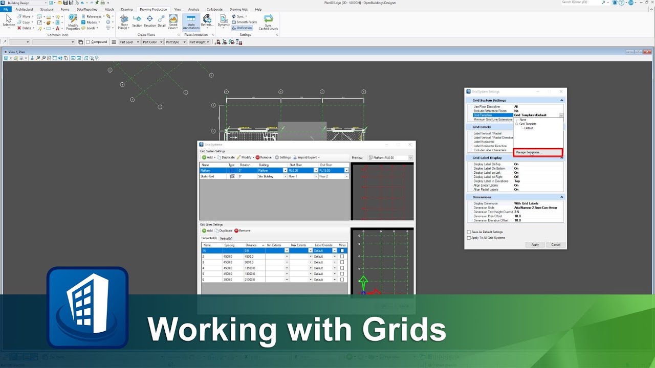Image resolution: width=655 pixels, height=368 pixels.
Task: Open the Preview Platform>RL0.00 dropdown
Action: click(x=390, y=157)
